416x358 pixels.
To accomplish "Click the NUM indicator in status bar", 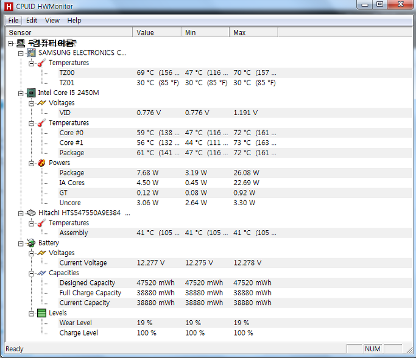I will (373, 349).
